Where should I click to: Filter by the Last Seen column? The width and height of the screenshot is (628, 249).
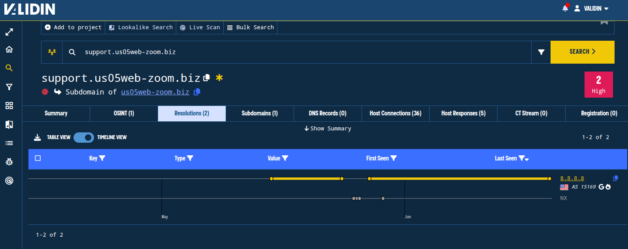click(522, 158)
